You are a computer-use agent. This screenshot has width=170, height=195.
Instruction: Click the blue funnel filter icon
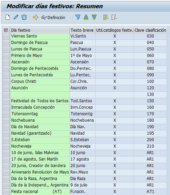click(x=78, y=17)
